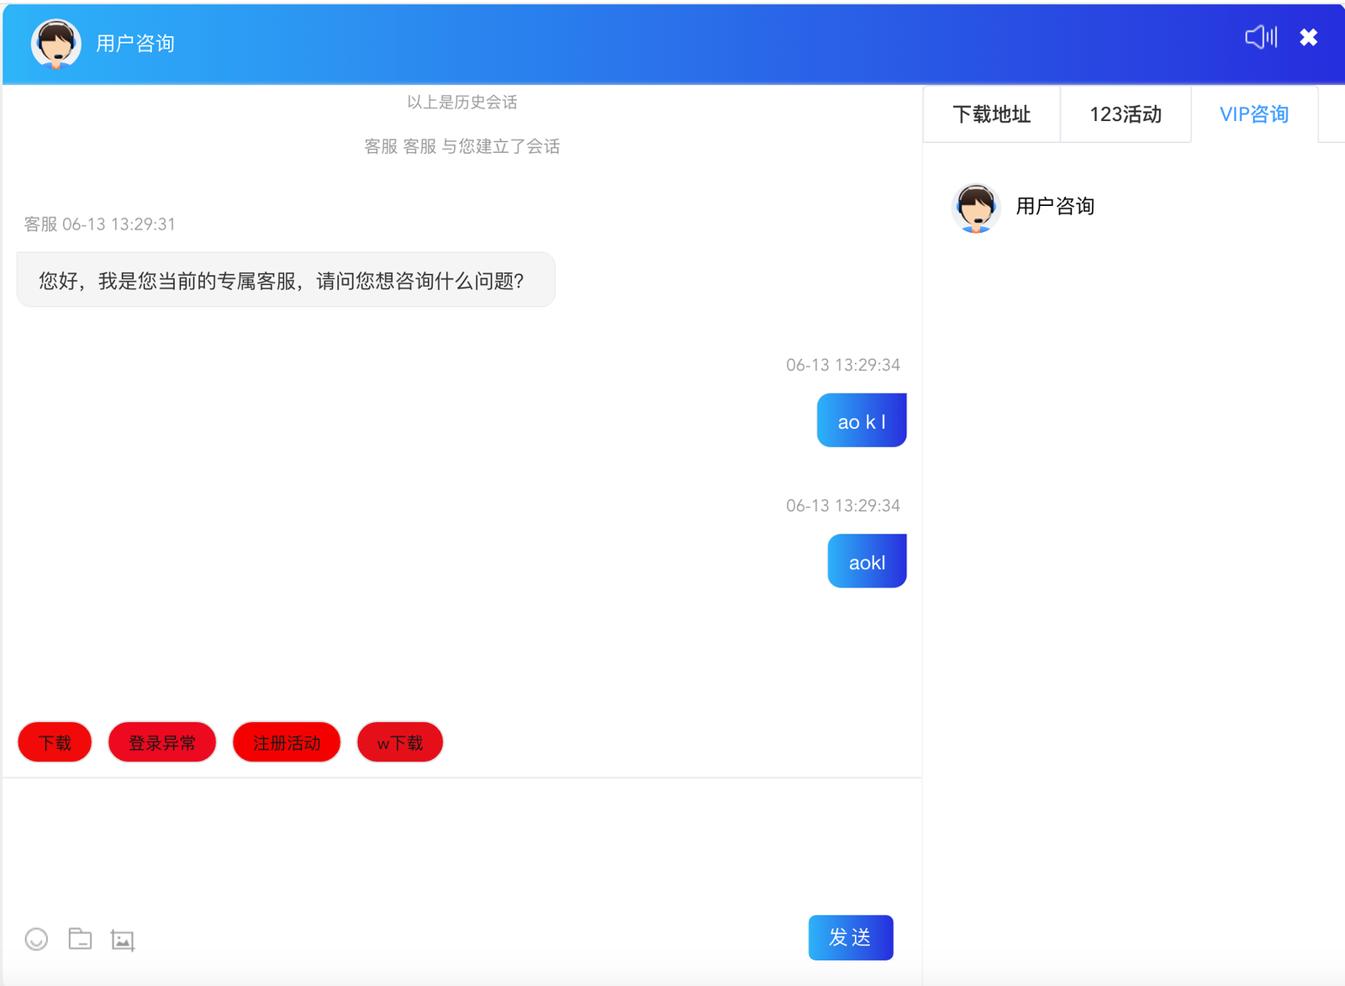This screenshot has width=1345, height=986.
Task: Open the file upload folder icon
Action: tap(80, 939)
